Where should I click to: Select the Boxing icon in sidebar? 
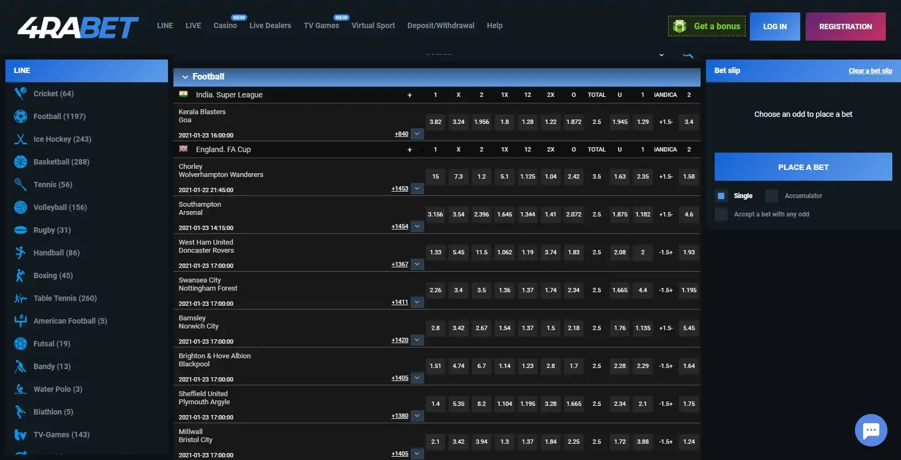click(21, 275)
